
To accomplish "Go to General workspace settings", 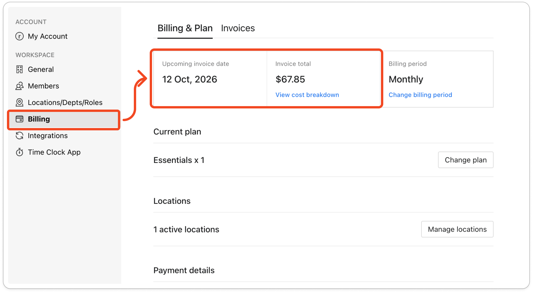I will point(41,70).
